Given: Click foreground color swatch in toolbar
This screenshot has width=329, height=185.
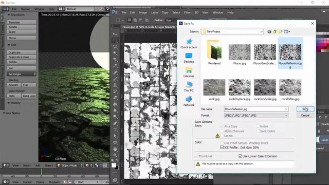Looking at the screenshot, I should pyautogui.click(x=114, y=165).
